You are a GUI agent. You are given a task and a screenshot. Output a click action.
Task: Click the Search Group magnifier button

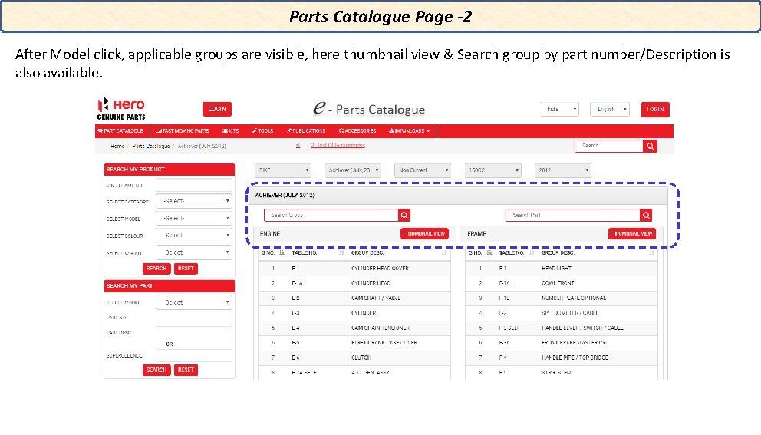404,215
